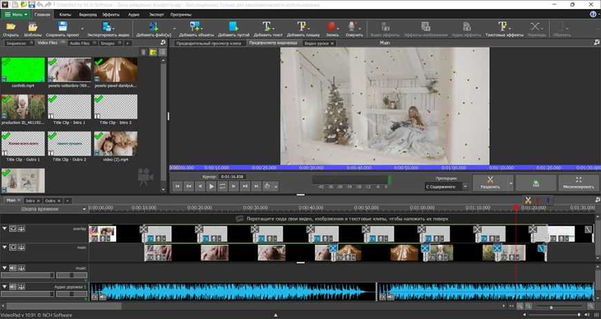This screenshot has width=601, height=319.
Task: Click the Разделить (Split) scissors button
Action: click(490, 181)
